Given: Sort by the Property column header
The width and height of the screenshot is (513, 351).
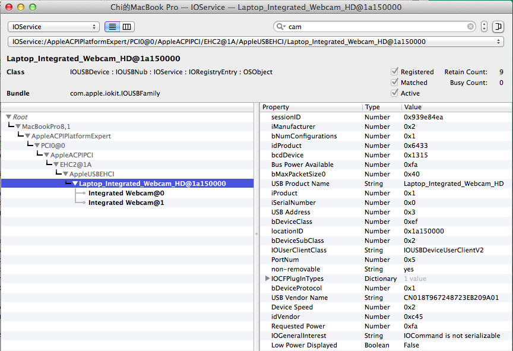Looking at the screenshot, I should pos(311,107).
